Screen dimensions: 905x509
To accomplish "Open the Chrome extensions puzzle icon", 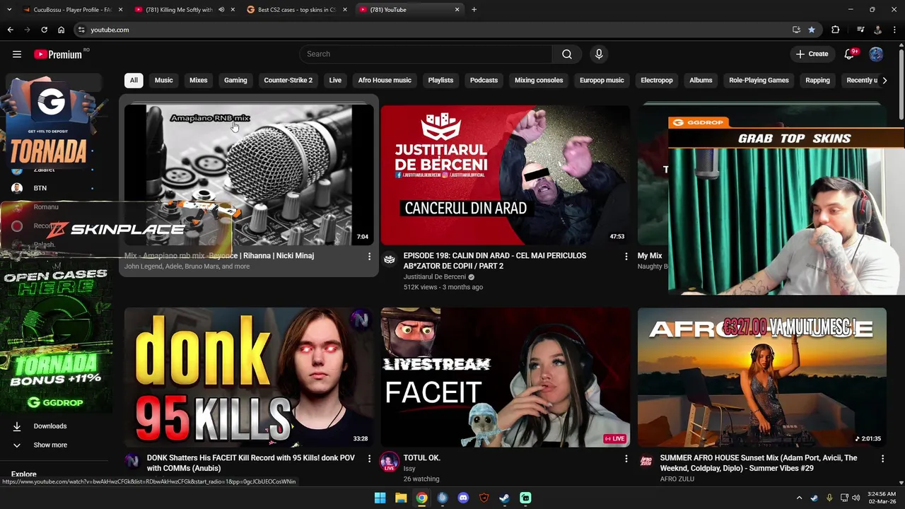I will click(x=836, y=30).
